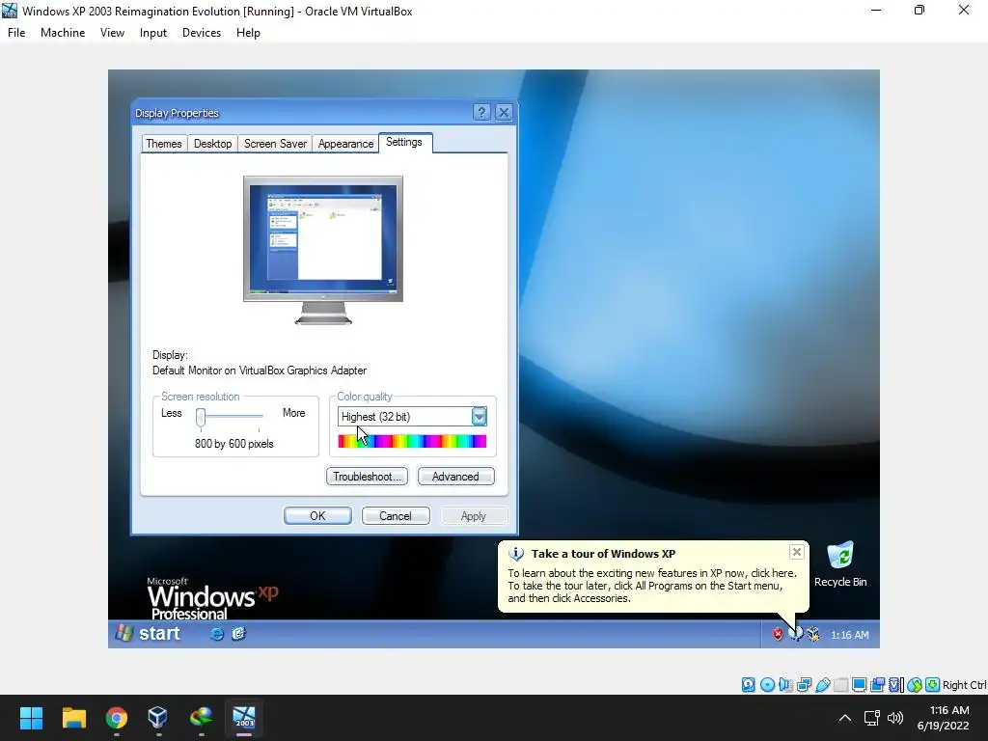Open VirtualBox Manager from host taskbar

pos(158,718)
